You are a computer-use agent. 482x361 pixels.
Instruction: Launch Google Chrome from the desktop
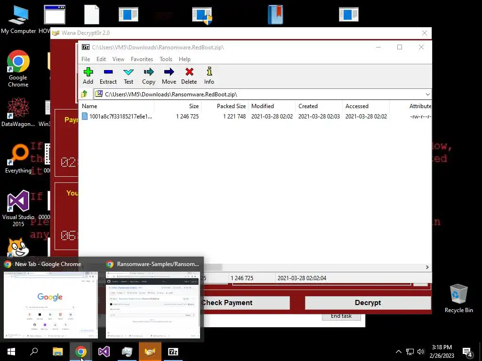18,69
